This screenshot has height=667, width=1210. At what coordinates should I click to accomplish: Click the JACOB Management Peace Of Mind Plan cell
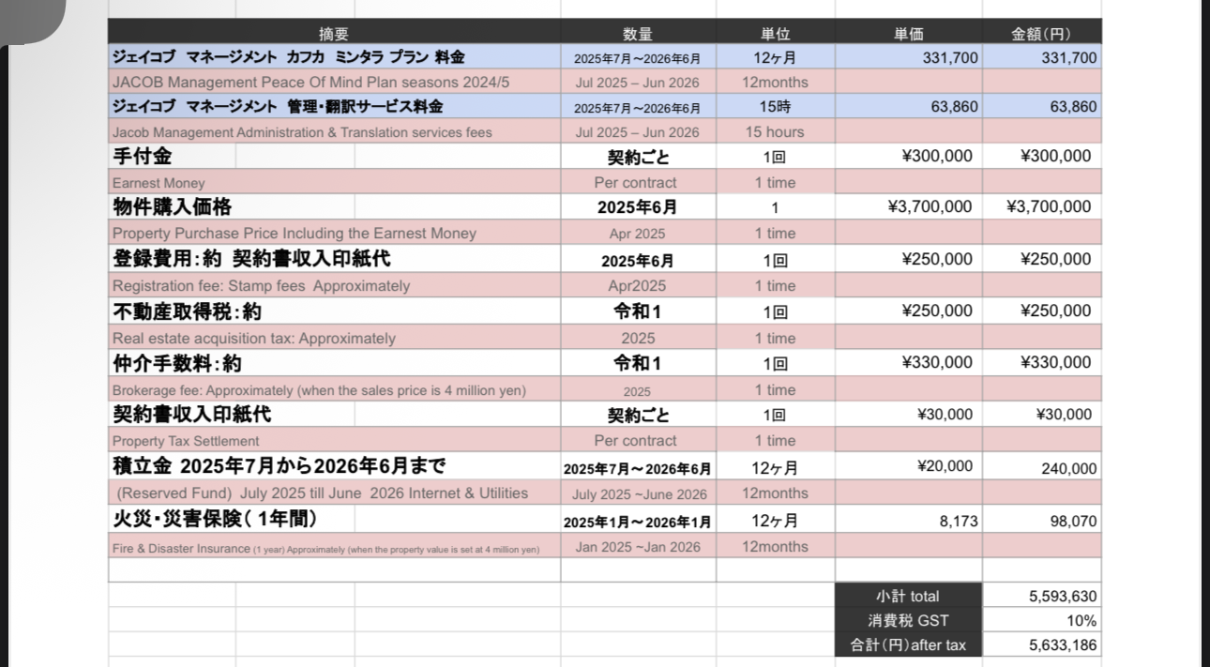pyautogui.click(x=334, y=82)
